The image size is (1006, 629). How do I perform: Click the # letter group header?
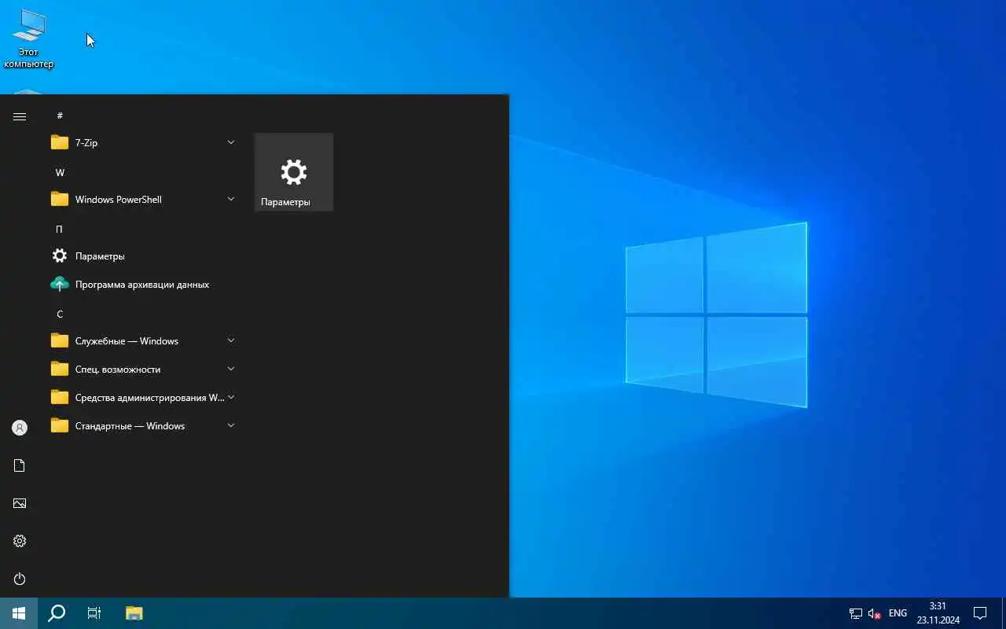point(60,116)
